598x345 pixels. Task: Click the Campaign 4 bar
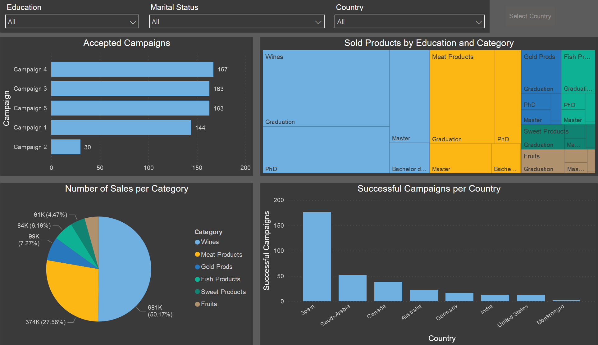(x=132, y=69)
